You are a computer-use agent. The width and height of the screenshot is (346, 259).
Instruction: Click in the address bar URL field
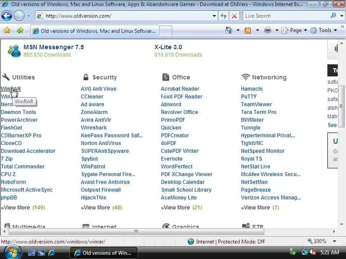point(127,16)
